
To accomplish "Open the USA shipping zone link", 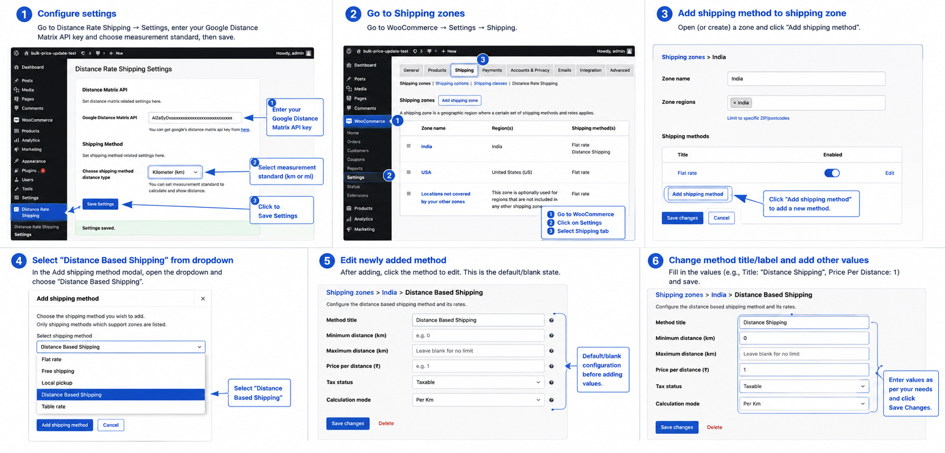I will click(426, 172).
